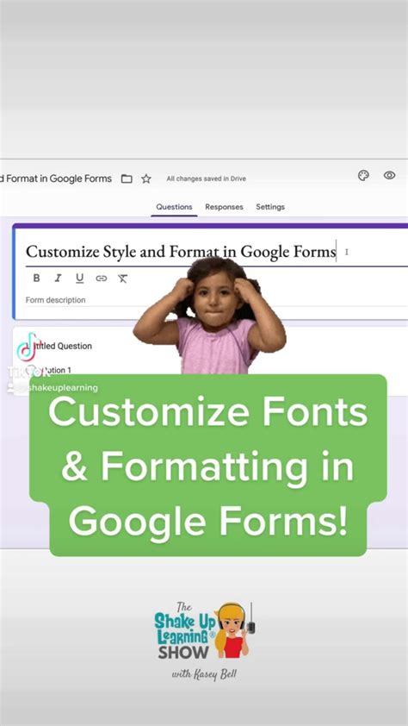The image size is (408, 726).
Task: Open the customize theme palette icon
Action: point(363,176)
